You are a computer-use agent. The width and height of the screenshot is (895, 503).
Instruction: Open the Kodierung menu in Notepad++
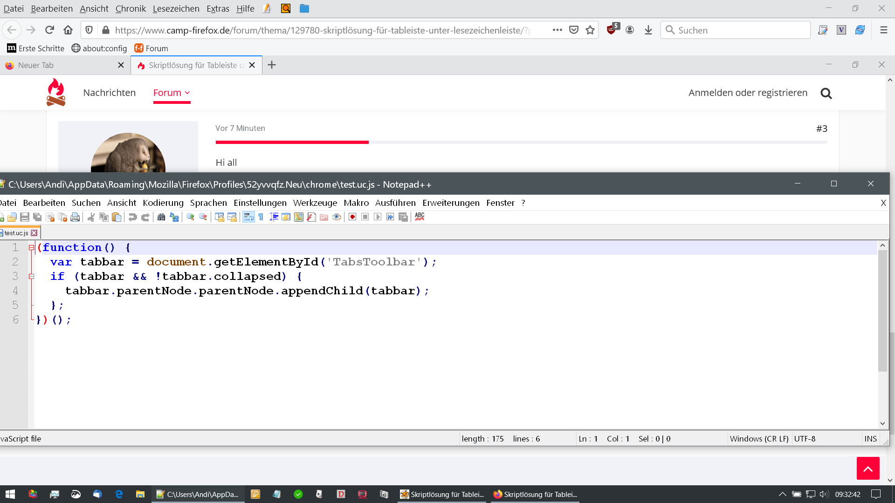click(x=163, y=203)
